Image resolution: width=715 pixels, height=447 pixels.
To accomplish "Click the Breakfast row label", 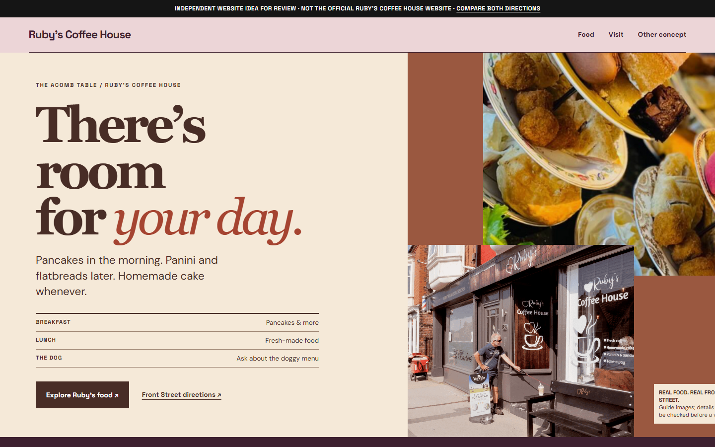I will [x=53, y=322].
